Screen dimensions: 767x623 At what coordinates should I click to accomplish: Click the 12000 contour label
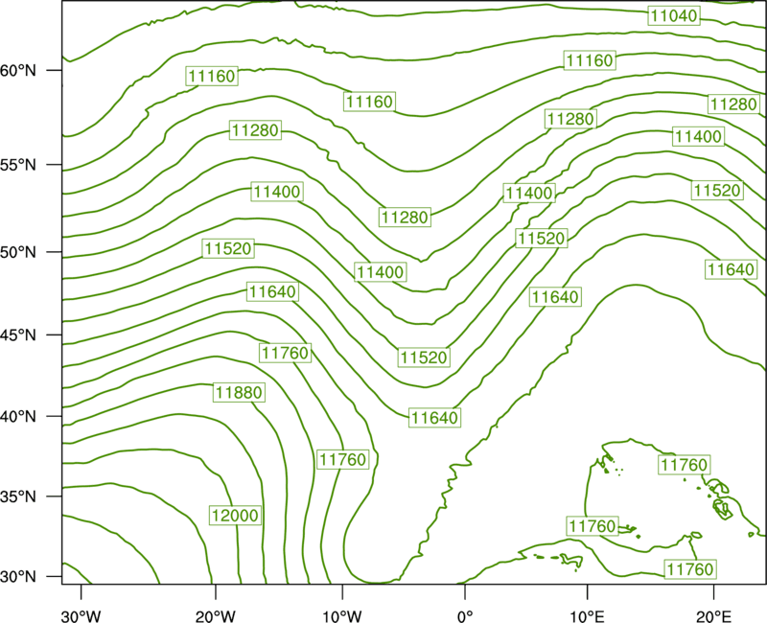235,516
